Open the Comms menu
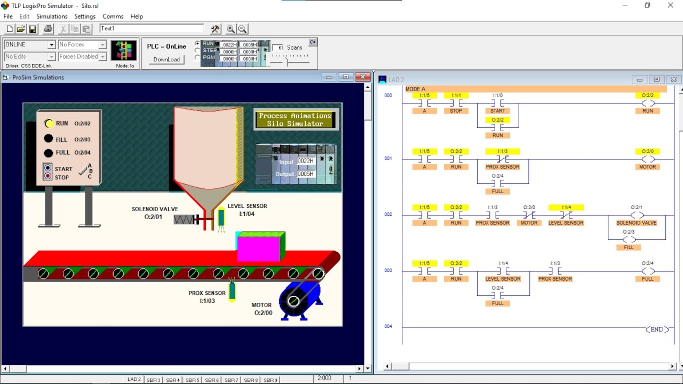The image size is (683, 384). pyautogui.click(x=113, y=17)
